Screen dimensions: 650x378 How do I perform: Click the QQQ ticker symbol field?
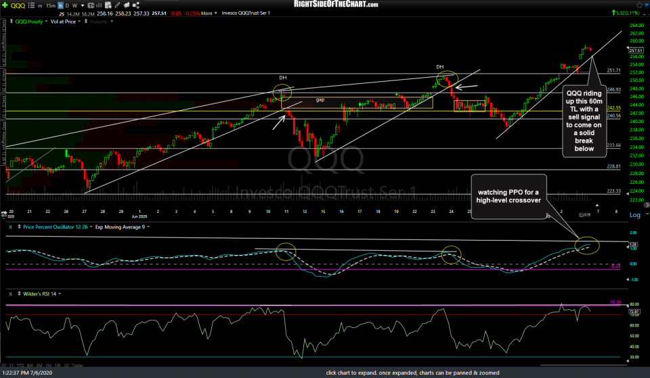(18, 5)
